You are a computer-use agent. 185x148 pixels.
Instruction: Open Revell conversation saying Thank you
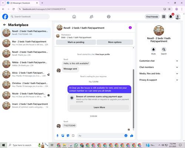(26, 54)
